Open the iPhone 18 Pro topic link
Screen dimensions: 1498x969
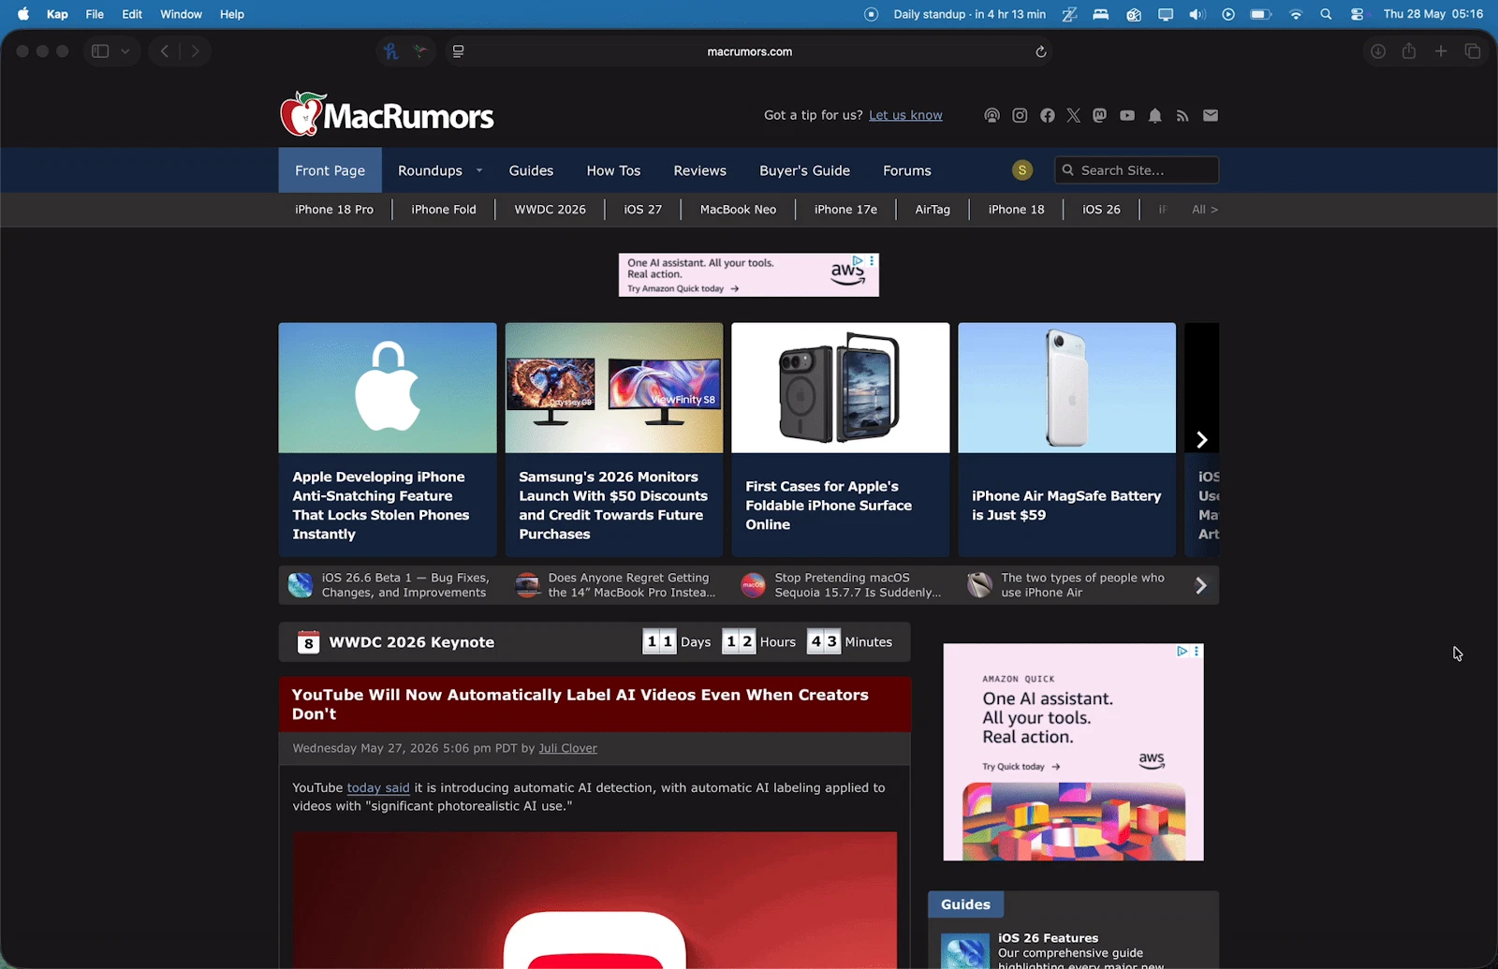[x=334, y=210]
